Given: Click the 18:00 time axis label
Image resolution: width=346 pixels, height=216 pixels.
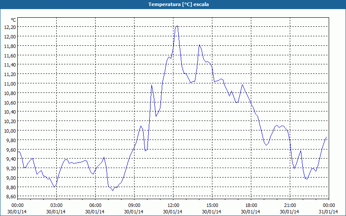Looking at the screenshot, I should 251,206.
